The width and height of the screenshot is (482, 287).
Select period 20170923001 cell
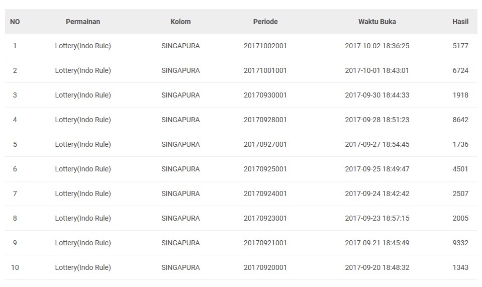pyautogui.click(x=265, y=218)
